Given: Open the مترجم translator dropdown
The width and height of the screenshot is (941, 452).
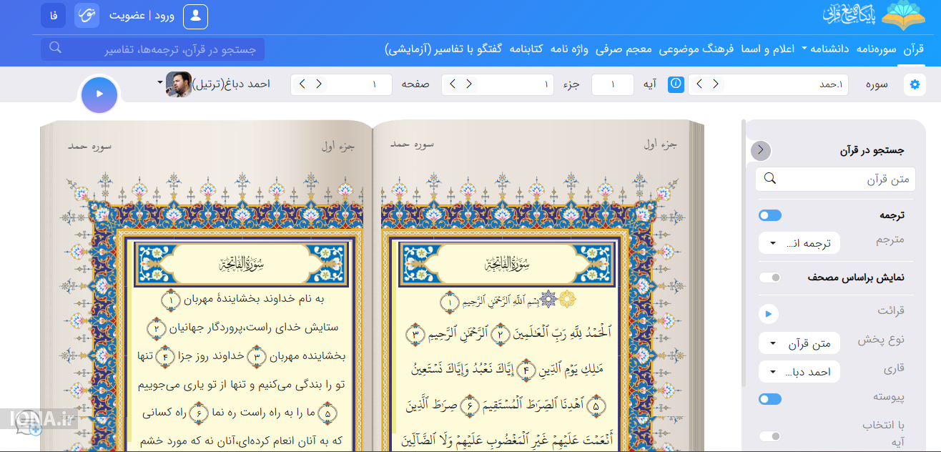Looking at the screenshot, I should pyautogui.click(x=799, y=242).
